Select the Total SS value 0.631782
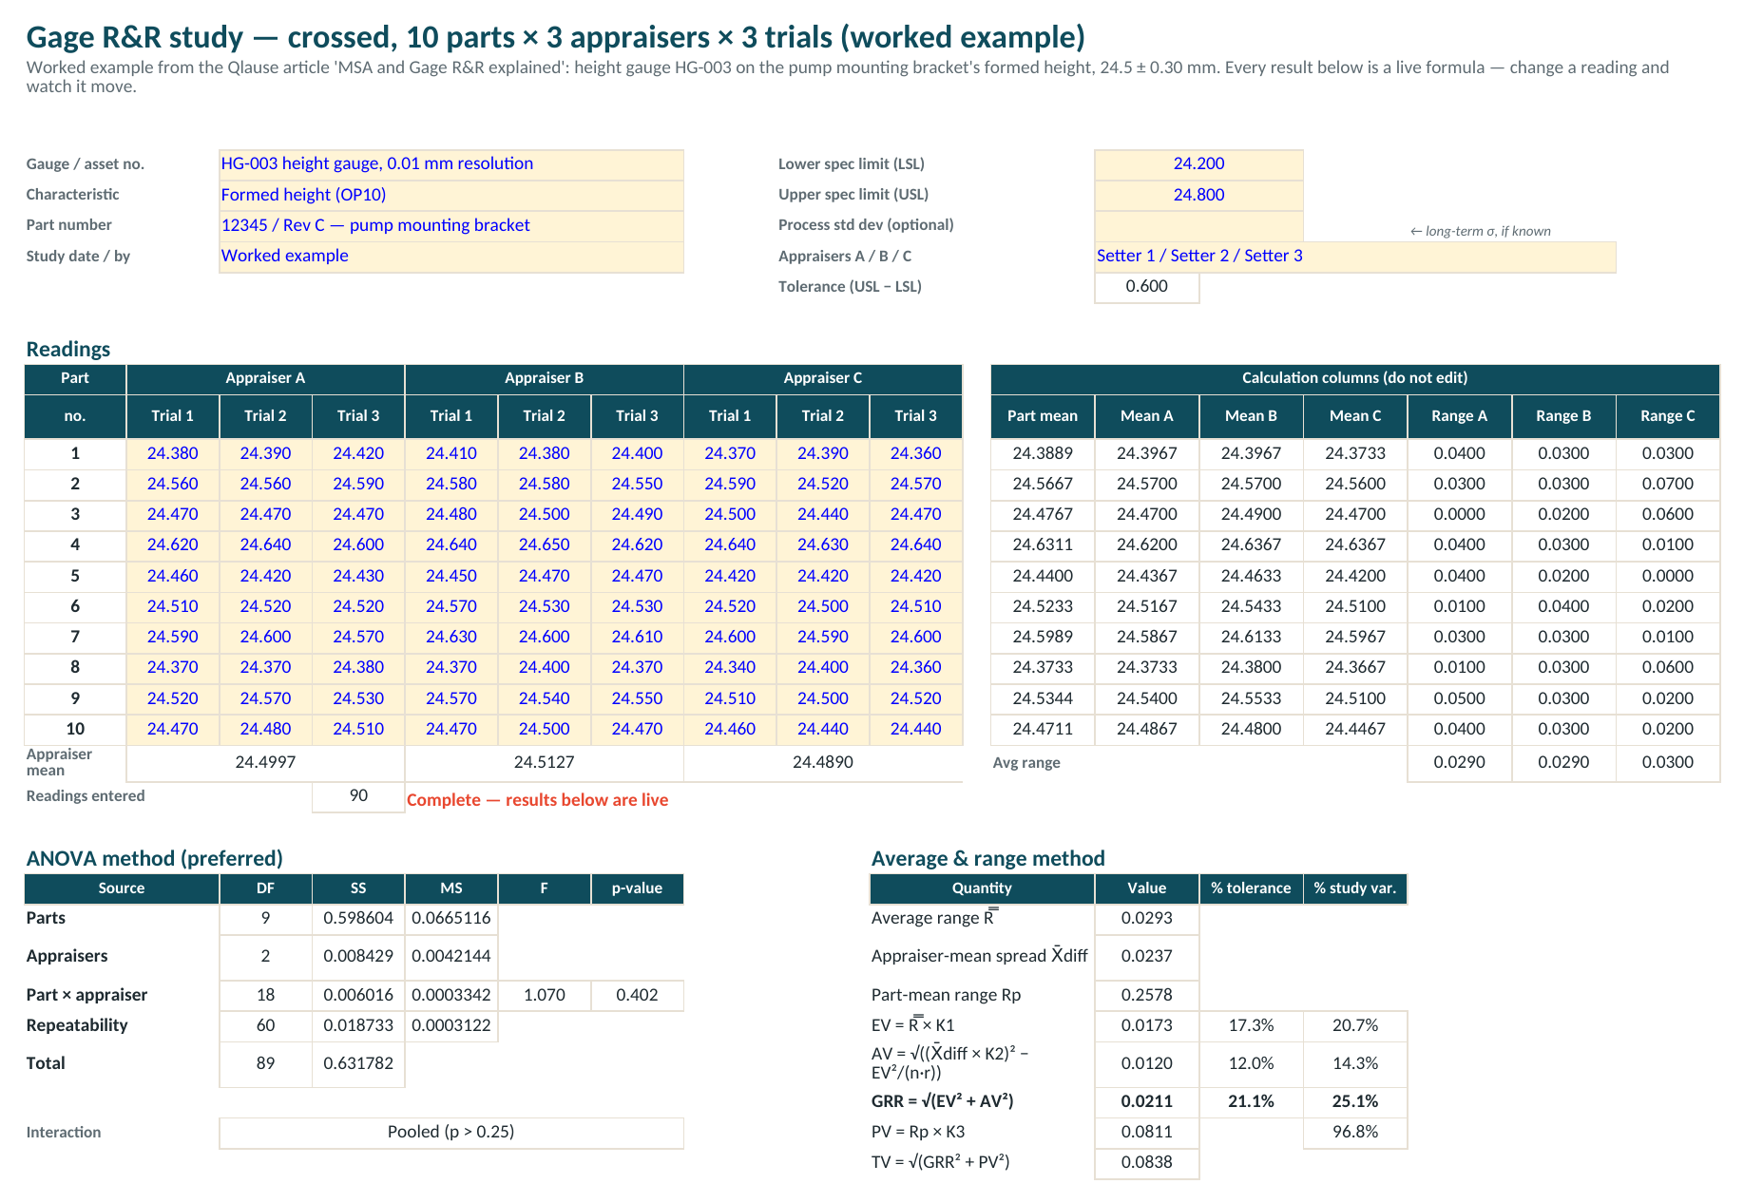This screenshot has height=1203, width=1744. coord(358,1064)
